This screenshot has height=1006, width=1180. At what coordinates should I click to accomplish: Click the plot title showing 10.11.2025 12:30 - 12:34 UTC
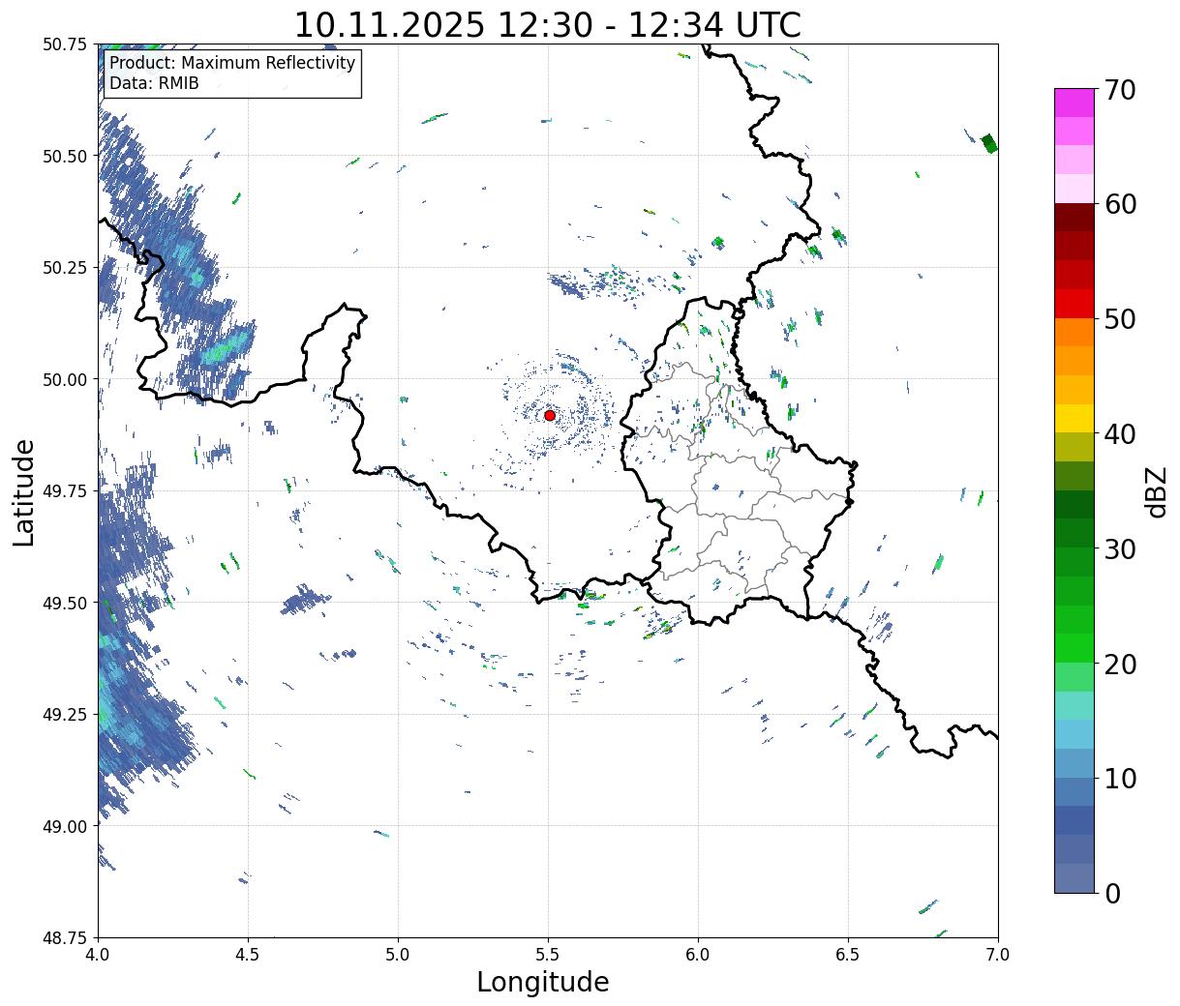[548, 25]
